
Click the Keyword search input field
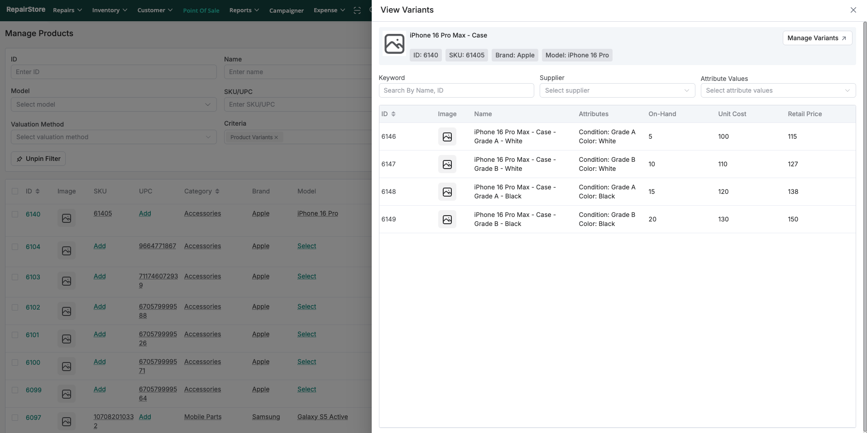(x=456, y=90)
